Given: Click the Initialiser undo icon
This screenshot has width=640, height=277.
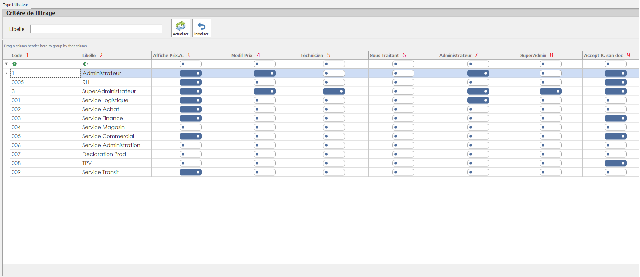Looking at the screenshot, I should (x=201, y=26).
